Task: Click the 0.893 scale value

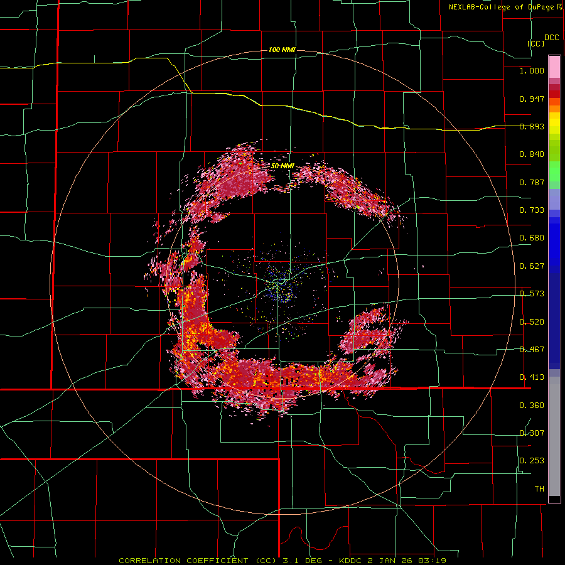Action: tap(532, 126)
